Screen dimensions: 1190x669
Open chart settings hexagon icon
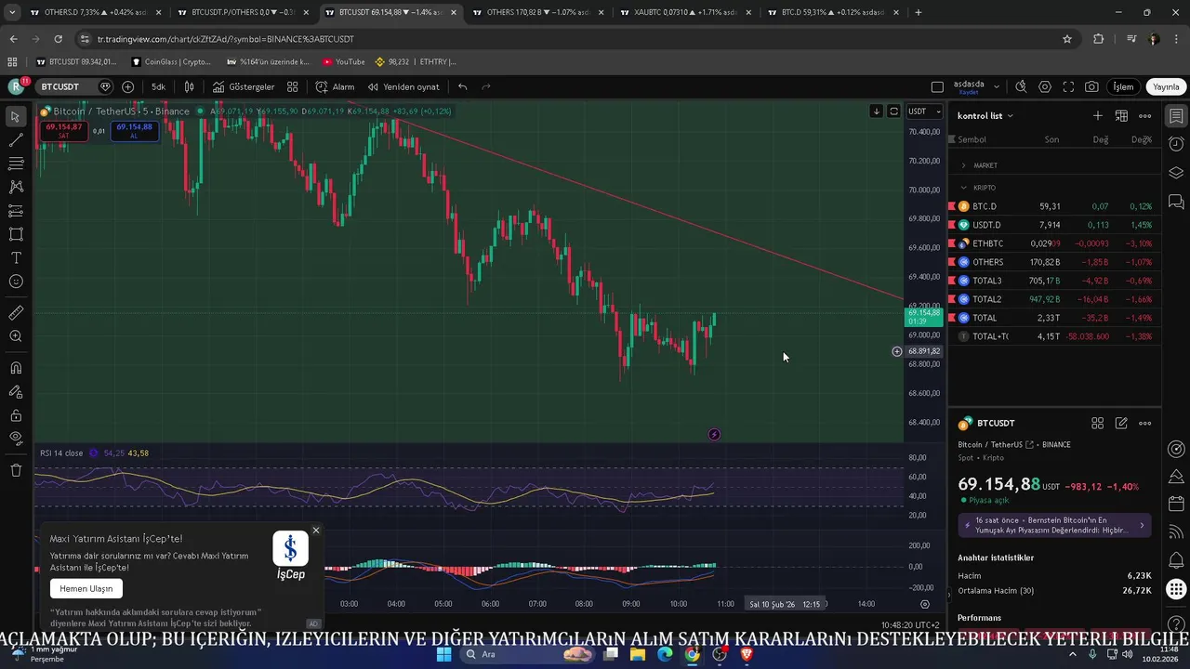(x=1045, y=86)
